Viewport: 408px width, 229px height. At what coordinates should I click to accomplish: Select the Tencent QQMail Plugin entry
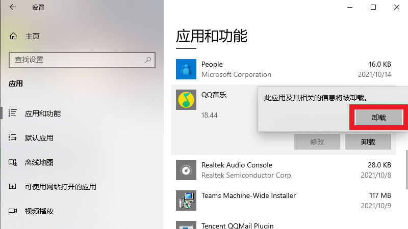(237, 225)
